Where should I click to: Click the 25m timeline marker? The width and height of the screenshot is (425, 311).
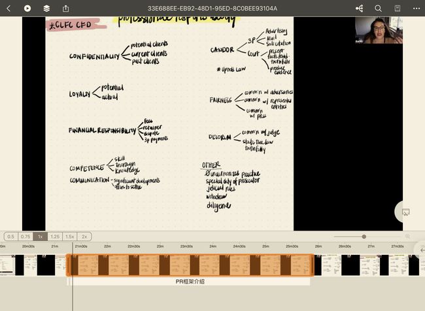pyautogui.click(x=265, y=246)
